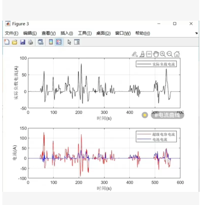206x205 pixels.
Task: Open the 窗口(W) menu
Action: [123, 33]
